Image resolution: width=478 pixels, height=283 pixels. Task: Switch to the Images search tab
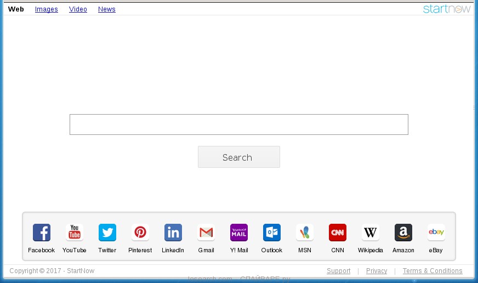pos(47,9)
